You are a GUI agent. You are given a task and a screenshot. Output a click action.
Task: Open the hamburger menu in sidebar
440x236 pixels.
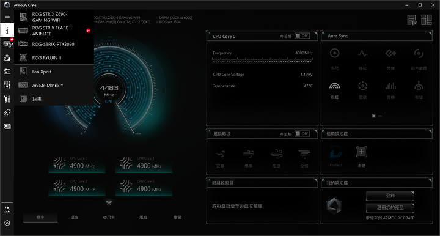pyautogui.click(x=7, y=17)
